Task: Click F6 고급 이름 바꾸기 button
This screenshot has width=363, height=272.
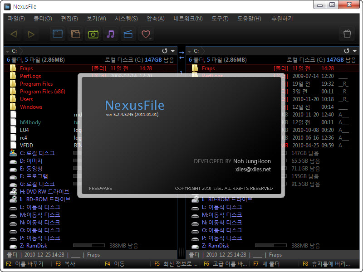Action: coord(225,264)
